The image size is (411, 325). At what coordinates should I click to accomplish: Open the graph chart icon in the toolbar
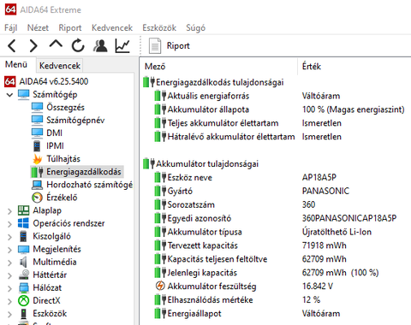click(122, 45)
